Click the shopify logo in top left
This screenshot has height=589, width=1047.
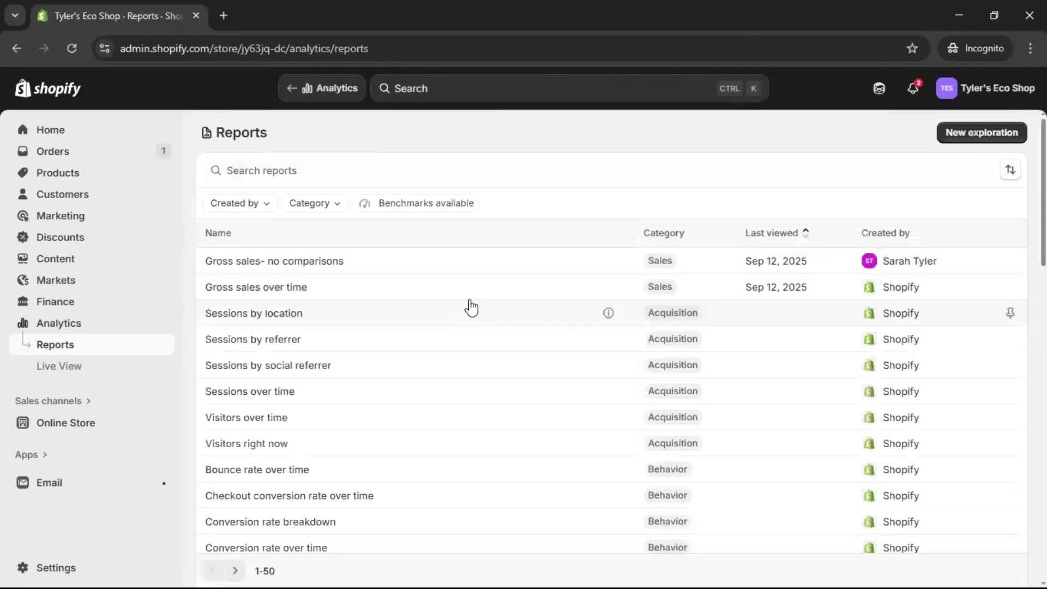pyautogui.click(x=47, y=88)
